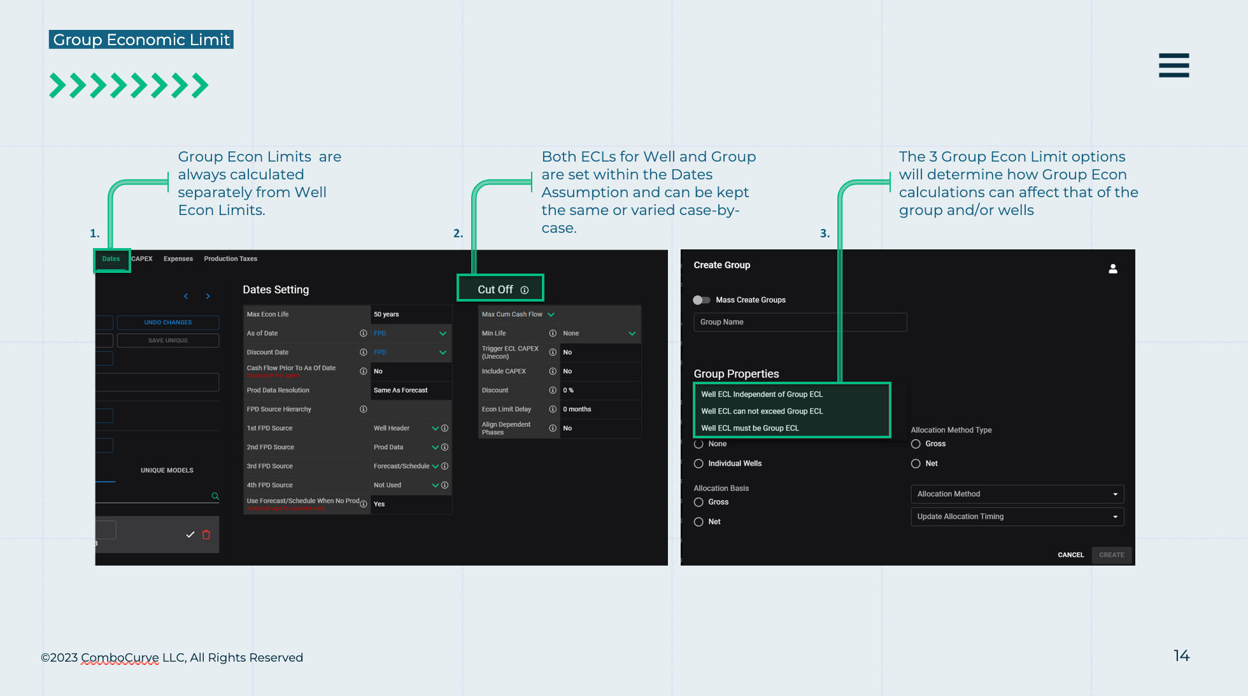Click the user profile icon in Create Group
1248x696 pixels.
(x=1112, y=269)
